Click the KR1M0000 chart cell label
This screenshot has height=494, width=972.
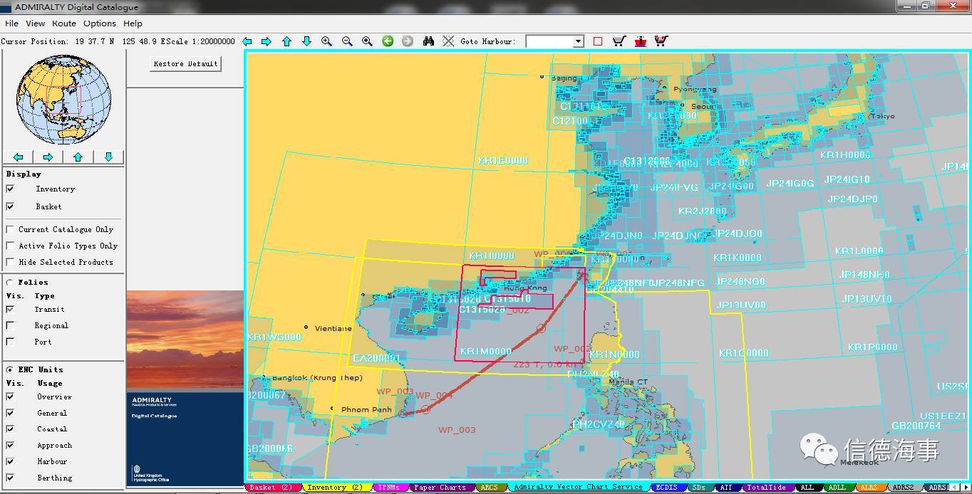point(486,352)
